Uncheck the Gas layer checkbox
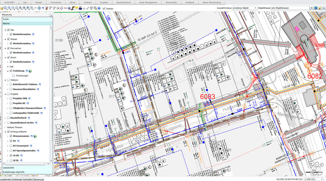326x181 pixels. coord(8,30)
